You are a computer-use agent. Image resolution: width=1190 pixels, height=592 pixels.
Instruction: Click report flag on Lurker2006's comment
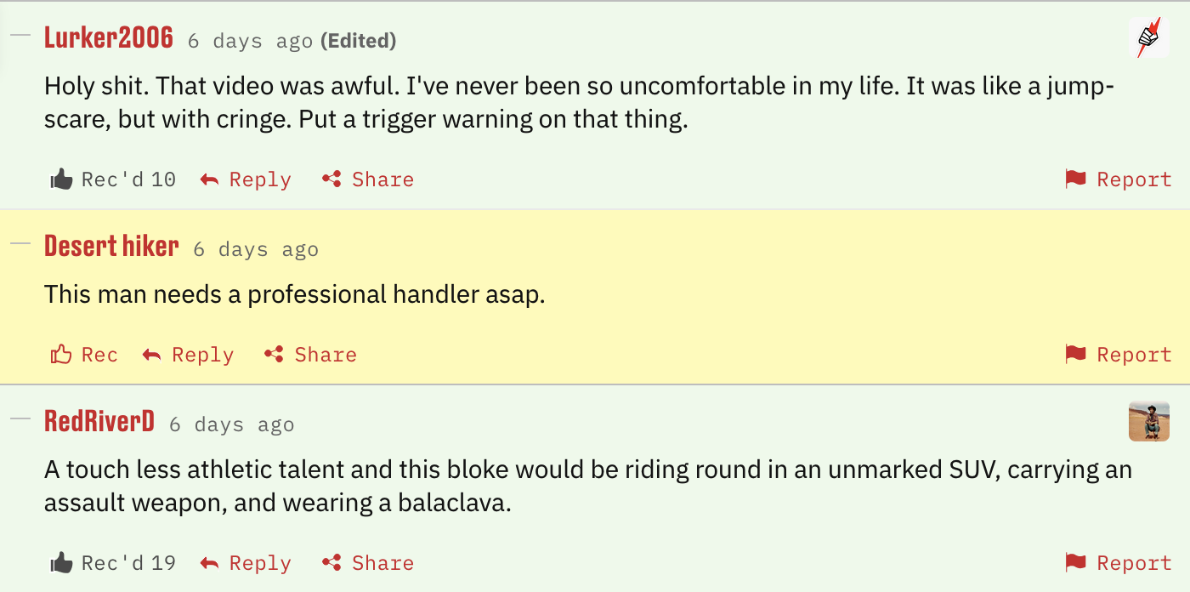point(1076,179)
